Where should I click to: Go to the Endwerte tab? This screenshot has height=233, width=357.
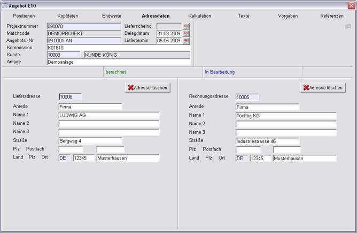(111, 16)
